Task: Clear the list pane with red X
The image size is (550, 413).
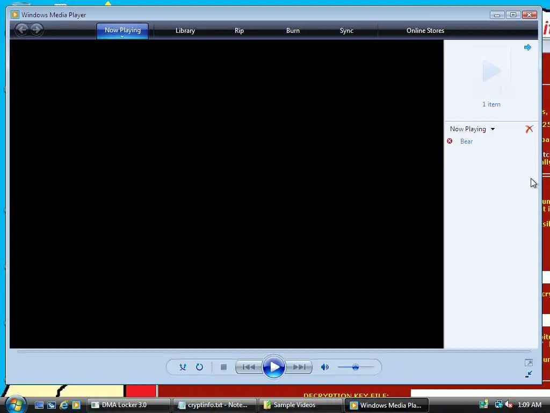Action: (529, 129)
